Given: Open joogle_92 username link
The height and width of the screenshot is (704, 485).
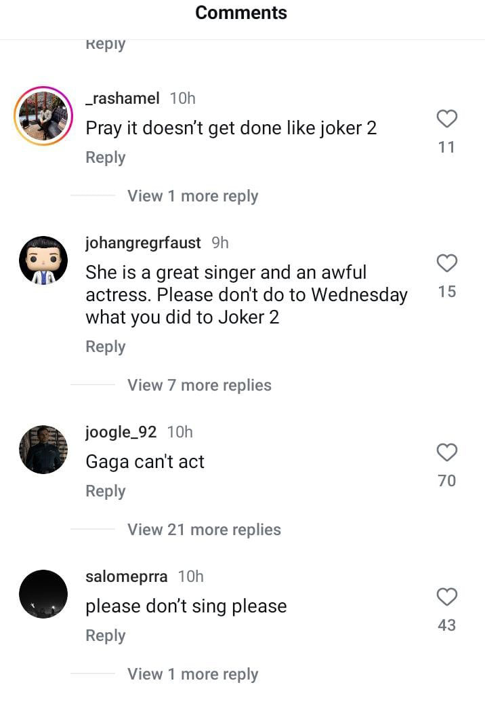Looking at the screenshot, I should point(121,432).
